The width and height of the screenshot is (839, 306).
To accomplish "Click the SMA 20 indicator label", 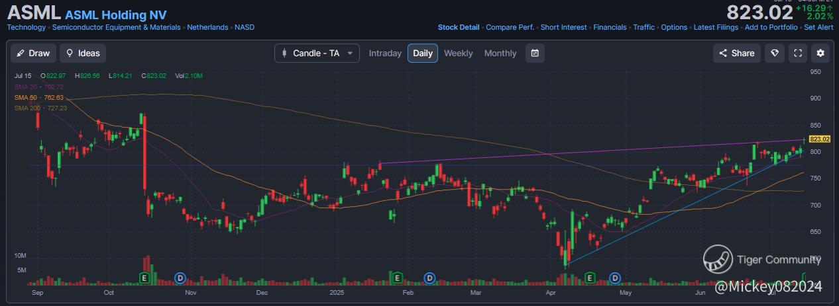I will pos(38,87).
